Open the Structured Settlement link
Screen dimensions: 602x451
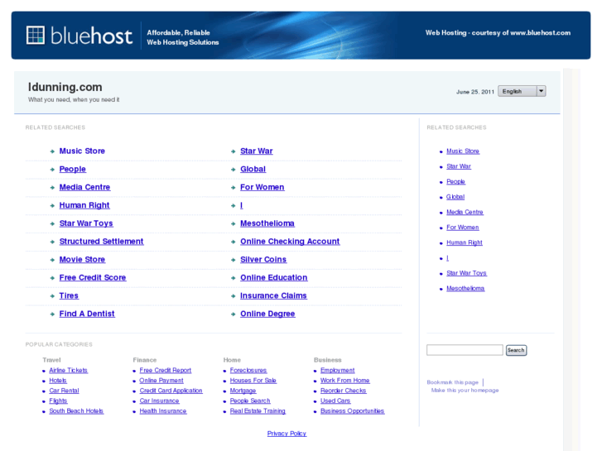click(x=101, y=242)
